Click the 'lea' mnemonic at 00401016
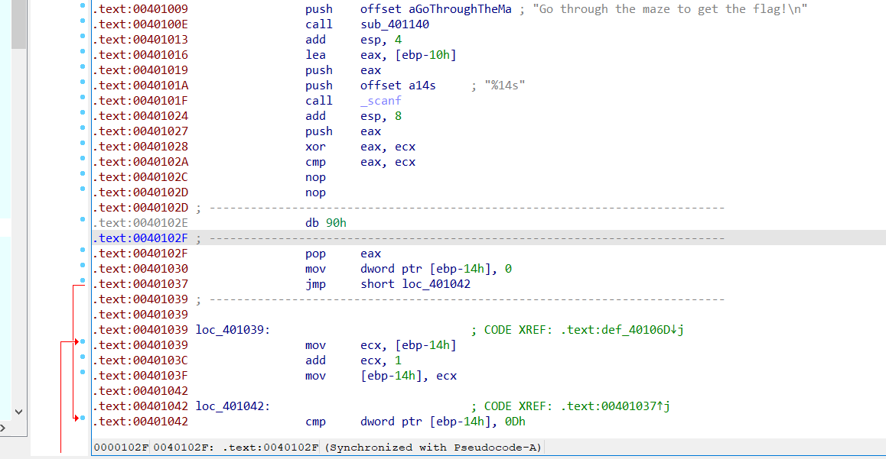Screen dimensions: 886x459 click(x=315, y=55)
